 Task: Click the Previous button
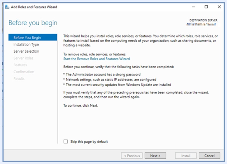132,156
